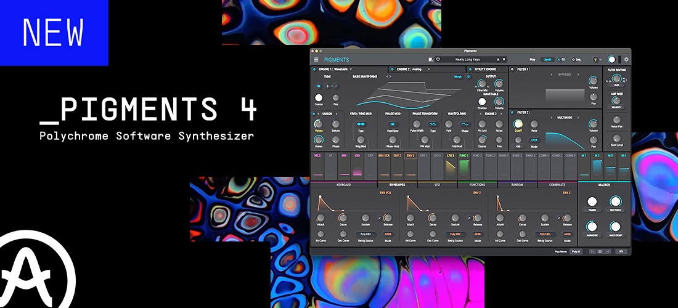
Task: Open the Pigments hamburger main menu
Action: point(316,60)
